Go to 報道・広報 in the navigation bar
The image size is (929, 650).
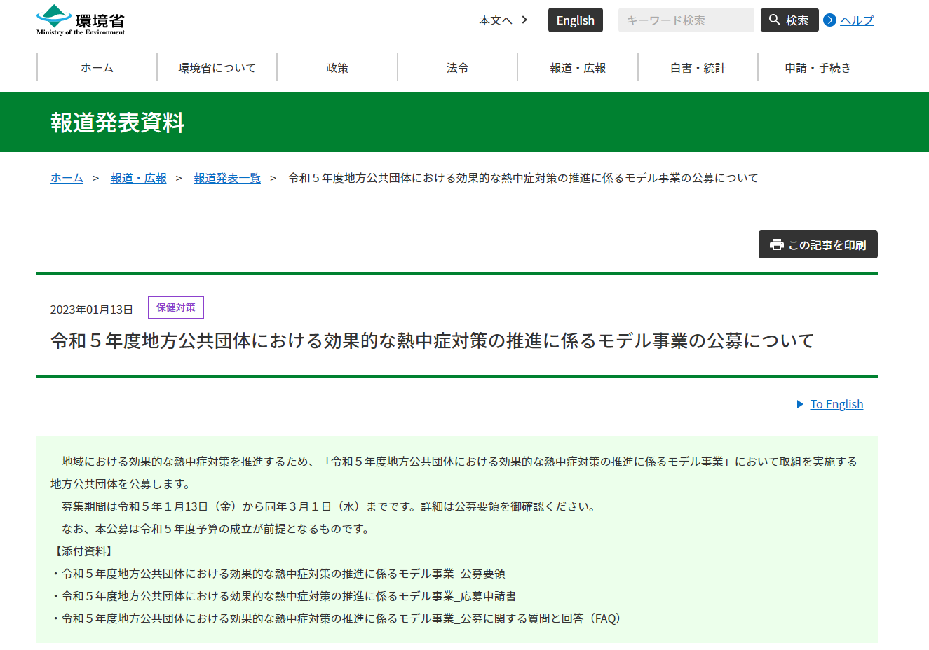coord(578,68)
